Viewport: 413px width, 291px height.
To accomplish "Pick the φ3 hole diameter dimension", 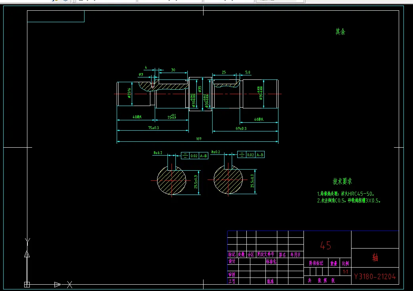I will [141, 74].
